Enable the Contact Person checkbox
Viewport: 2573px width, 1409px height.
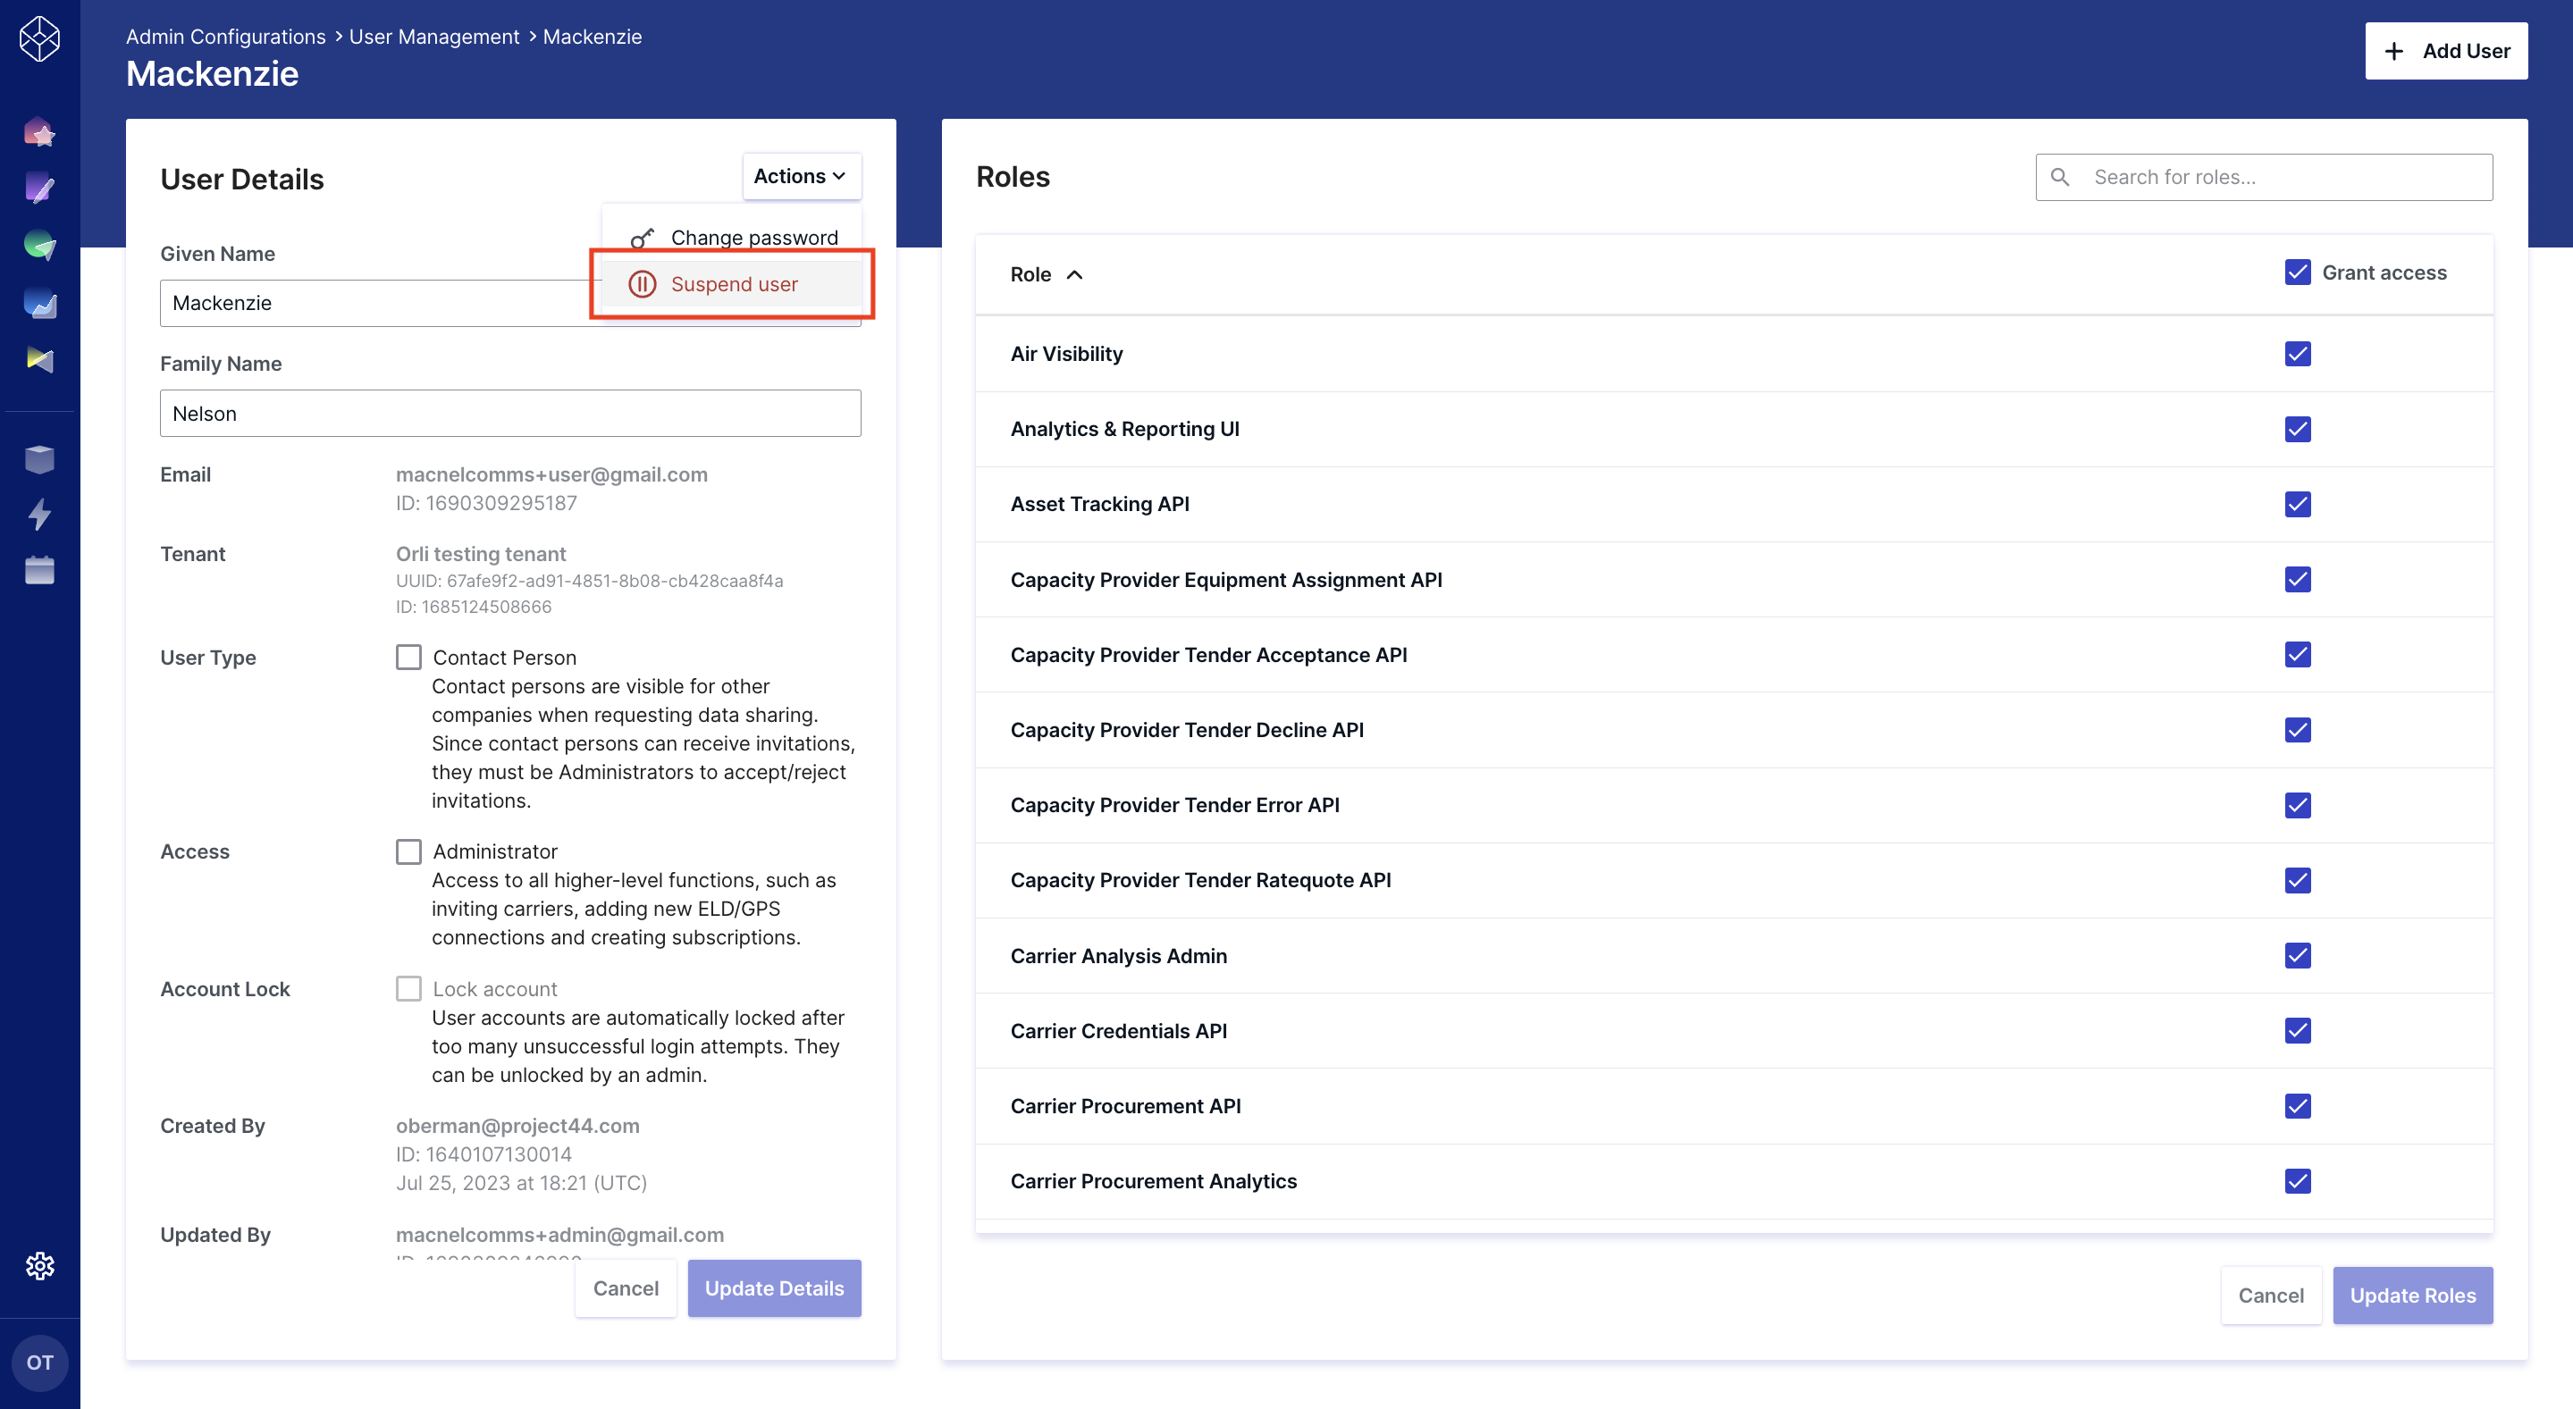[409, 656]
